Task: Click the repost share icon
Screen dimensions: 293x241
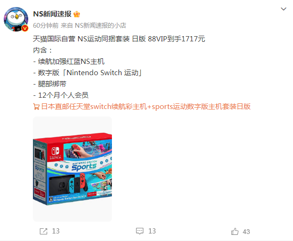Action: pos(44,231)
